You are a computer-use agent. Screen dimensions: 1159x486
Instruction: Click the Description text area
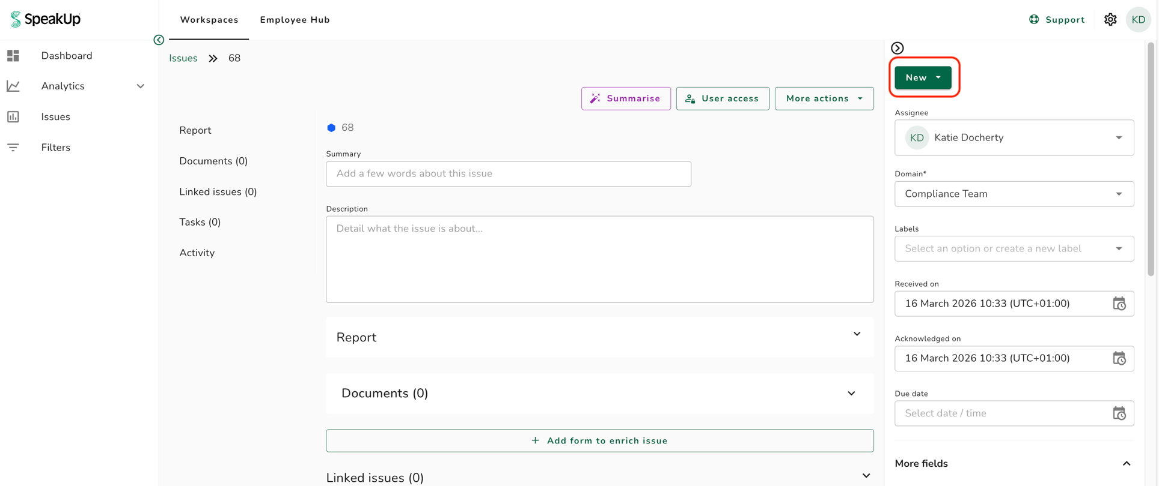pos(600,259)
